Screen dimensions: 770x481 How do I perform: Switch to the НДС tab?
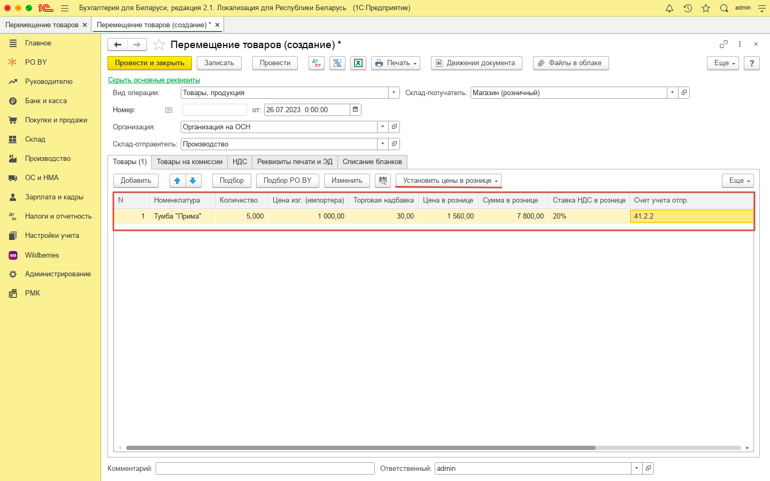point(240,162)
